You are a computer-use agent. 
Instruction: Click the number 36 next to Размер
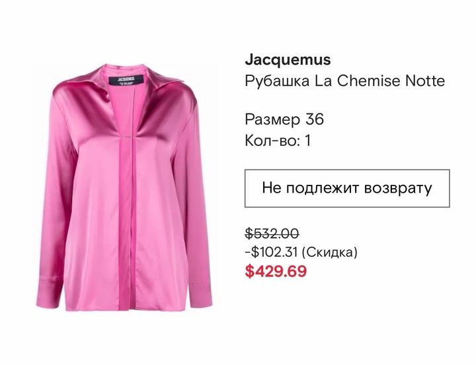coord(315,119)
